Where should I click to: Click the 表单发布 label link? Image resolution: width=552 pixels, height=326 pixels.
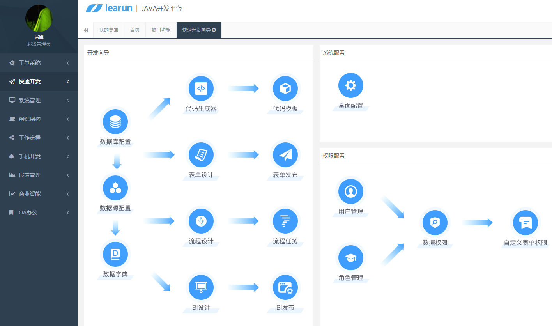(x=285, y=175)
